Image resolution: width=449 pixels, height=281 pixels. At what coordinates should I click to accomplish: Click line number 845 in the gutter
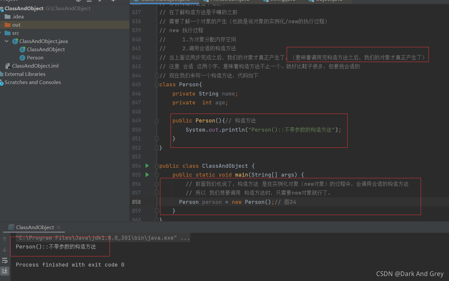136,84
